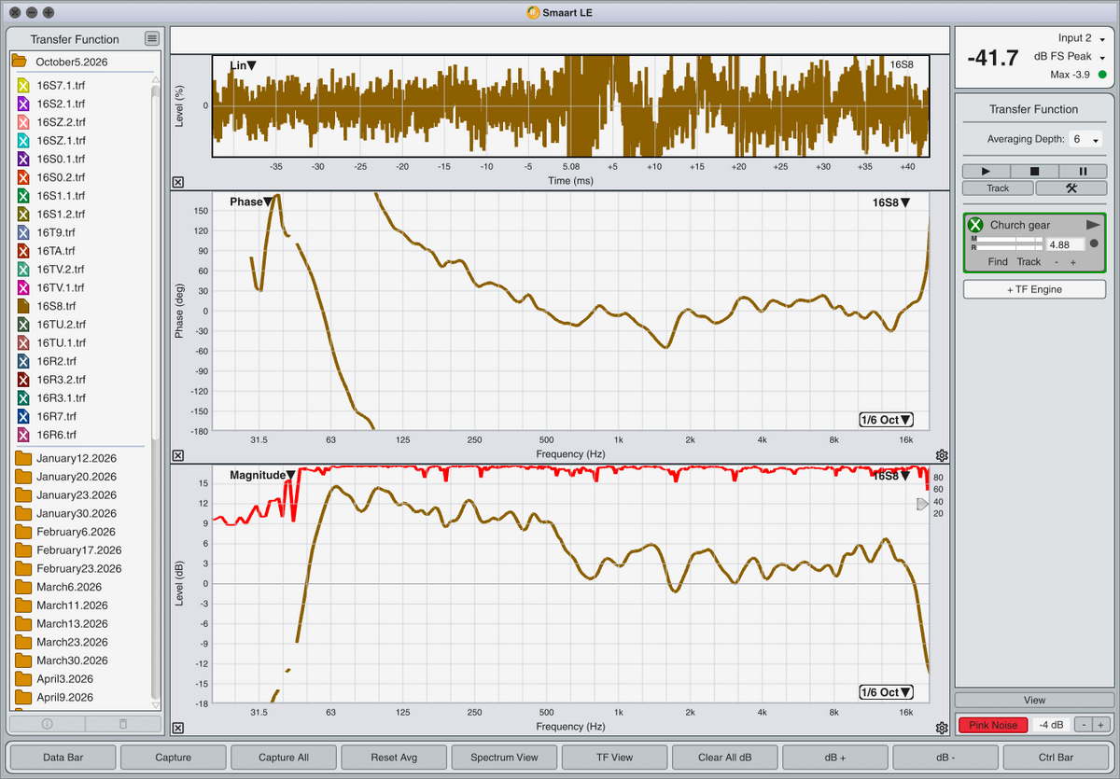Image resolution: width=1120 pixels, height=779 pixels.
Task: Open the Magnitude graph type dropdown
Action: [262, 476]
